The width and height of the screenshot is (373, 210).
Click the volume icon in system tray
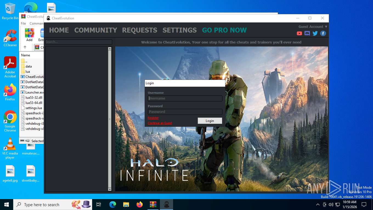331,205
